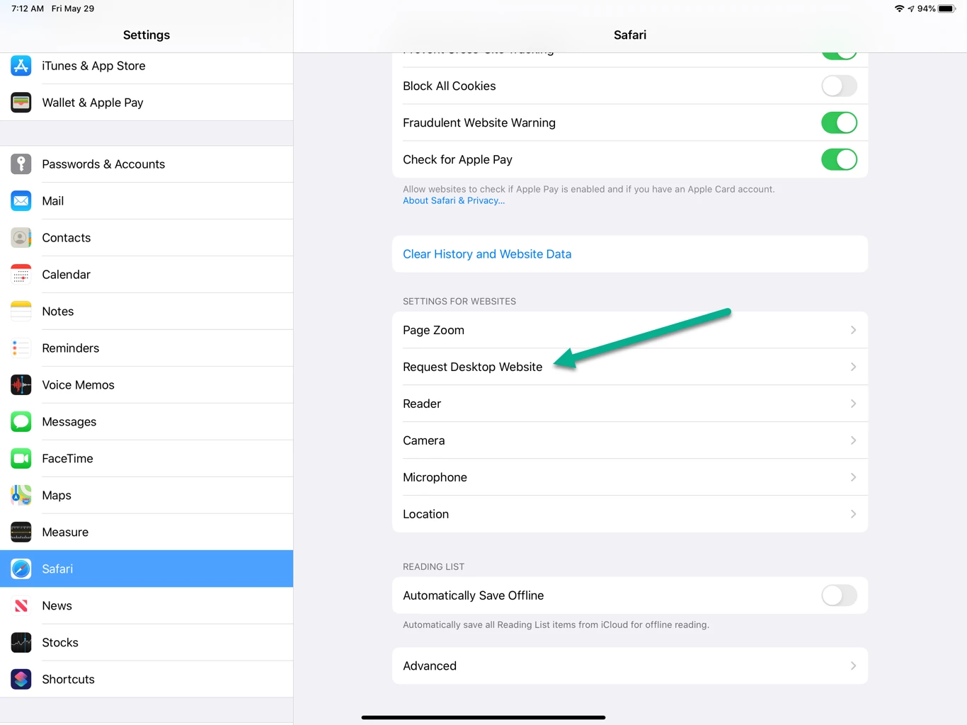This screenshot has width=967, height=725.
Task: Tap the FaceTime camera icon
Action: click(21, 459)
